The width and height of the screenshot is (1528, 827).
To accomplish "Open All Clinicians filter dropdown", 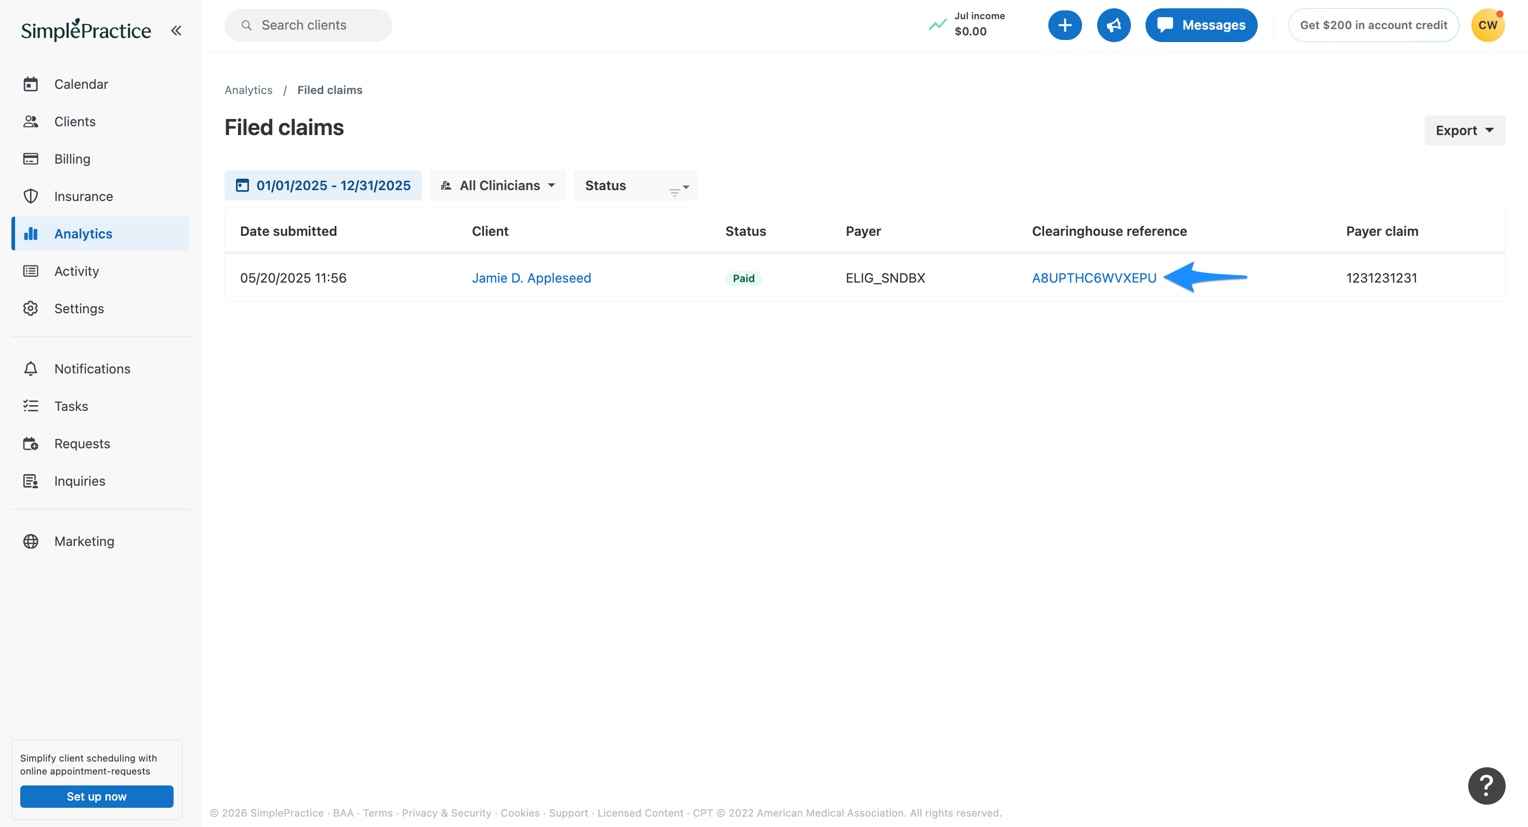I will click(x=498, y=185).
